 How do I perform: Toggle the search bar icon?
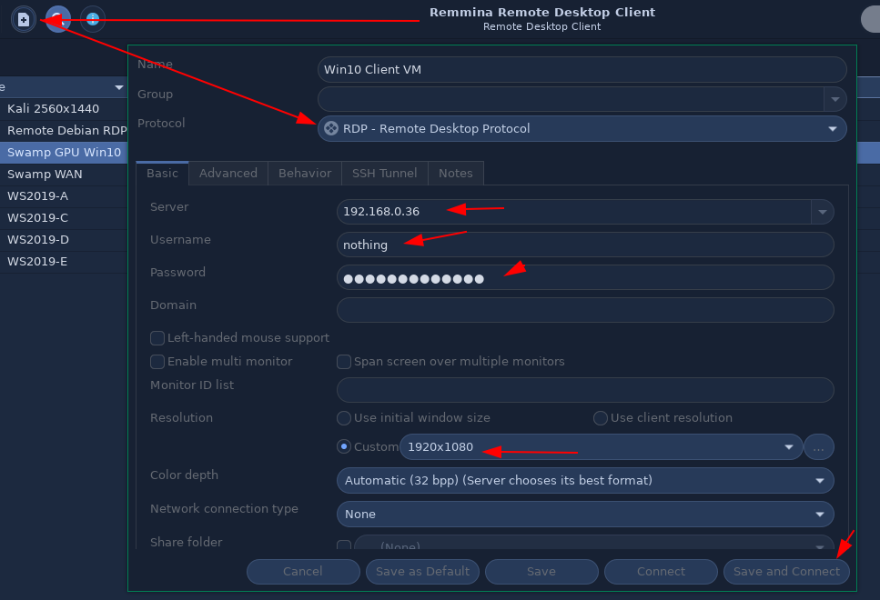pos(58,20)
